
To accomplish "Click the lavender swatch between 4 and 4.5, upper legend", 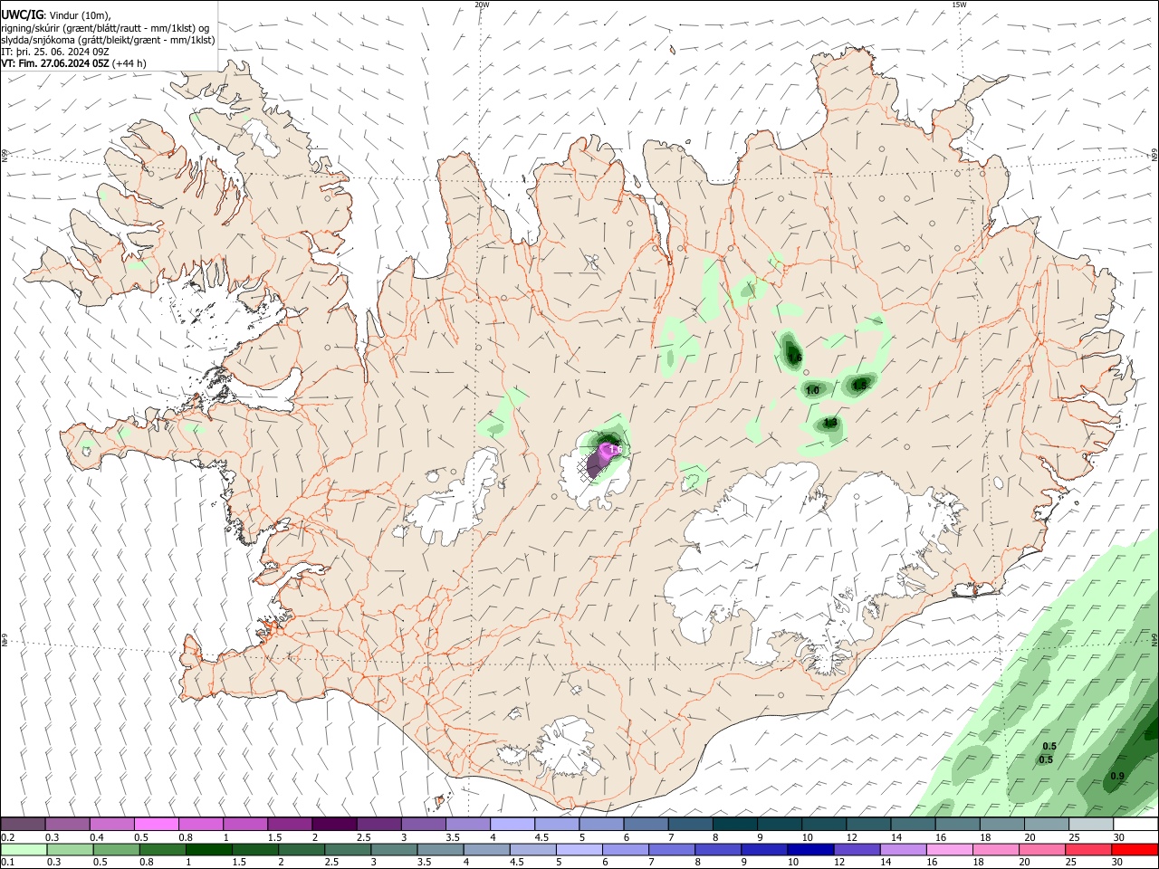I will pos(512,824).
